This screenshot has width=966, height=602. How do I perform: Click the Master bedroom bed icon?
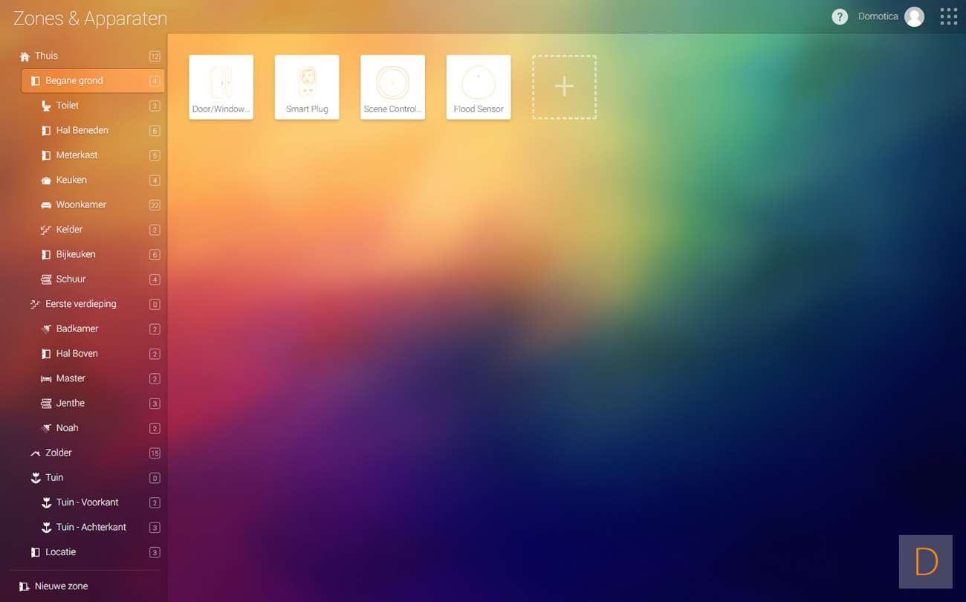(x=46, y=379)
